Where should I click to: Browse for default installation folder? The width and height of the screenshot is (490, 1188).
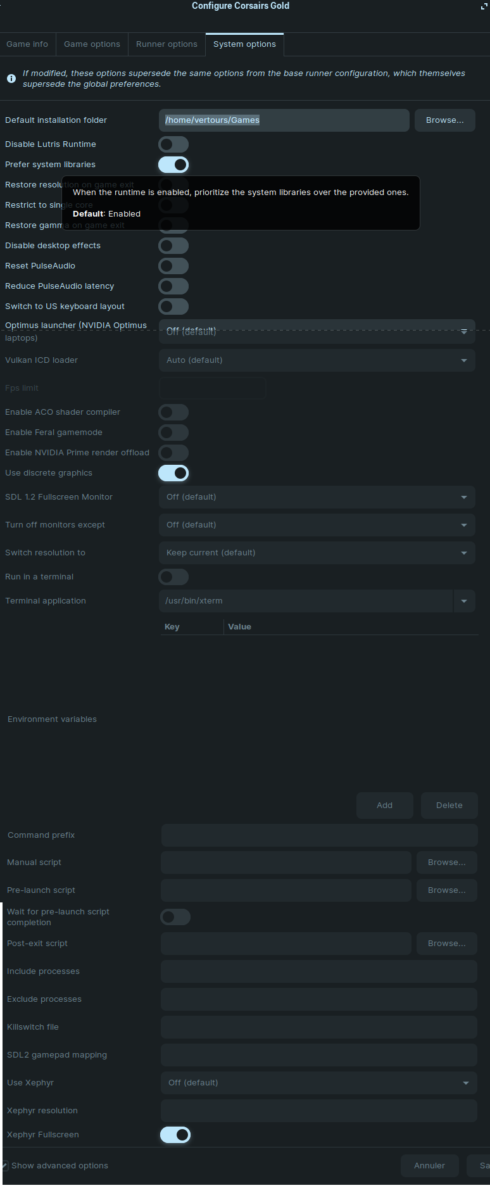pos(444,120)
